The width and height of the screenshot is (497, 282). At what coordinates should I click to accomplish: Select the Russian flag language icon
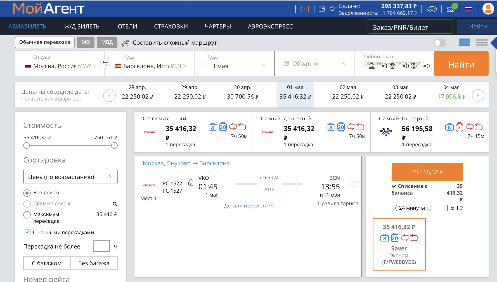pyautogui.click(x=468, y=9)
